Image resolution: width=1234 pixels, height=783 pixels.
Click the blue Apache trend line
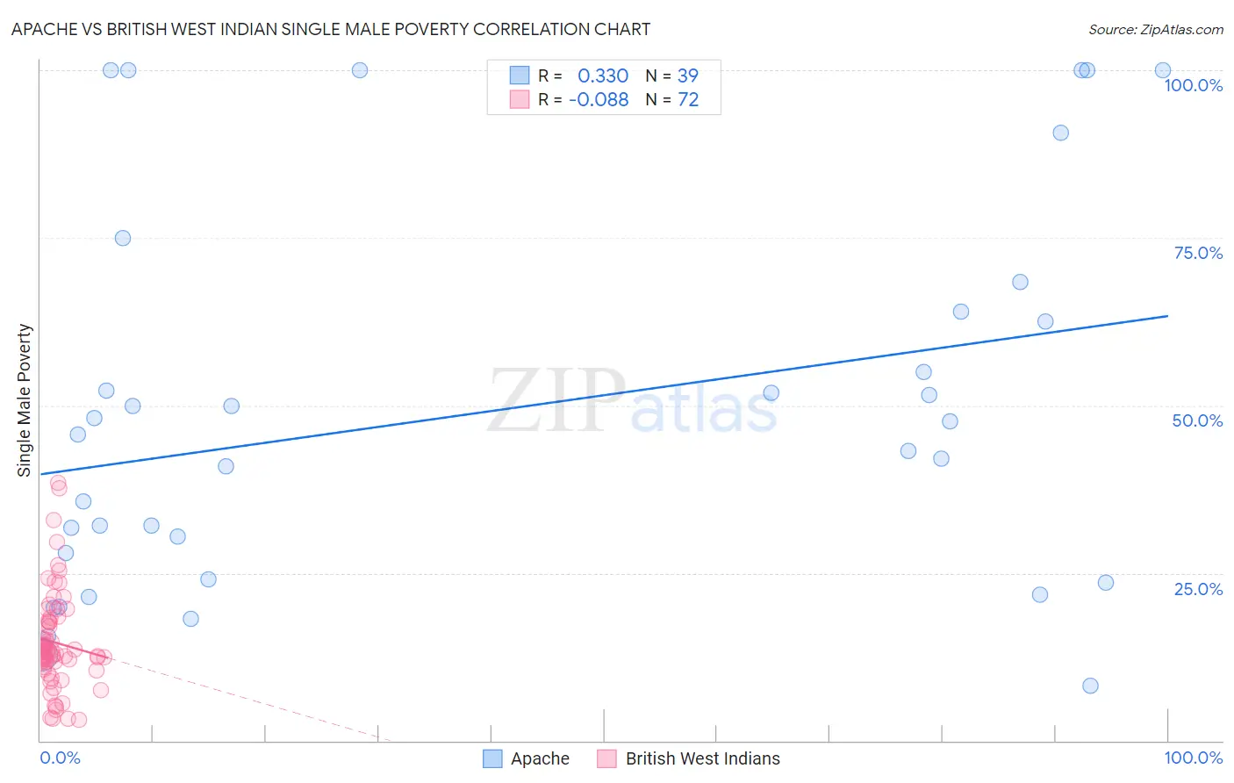coord(604,394)
